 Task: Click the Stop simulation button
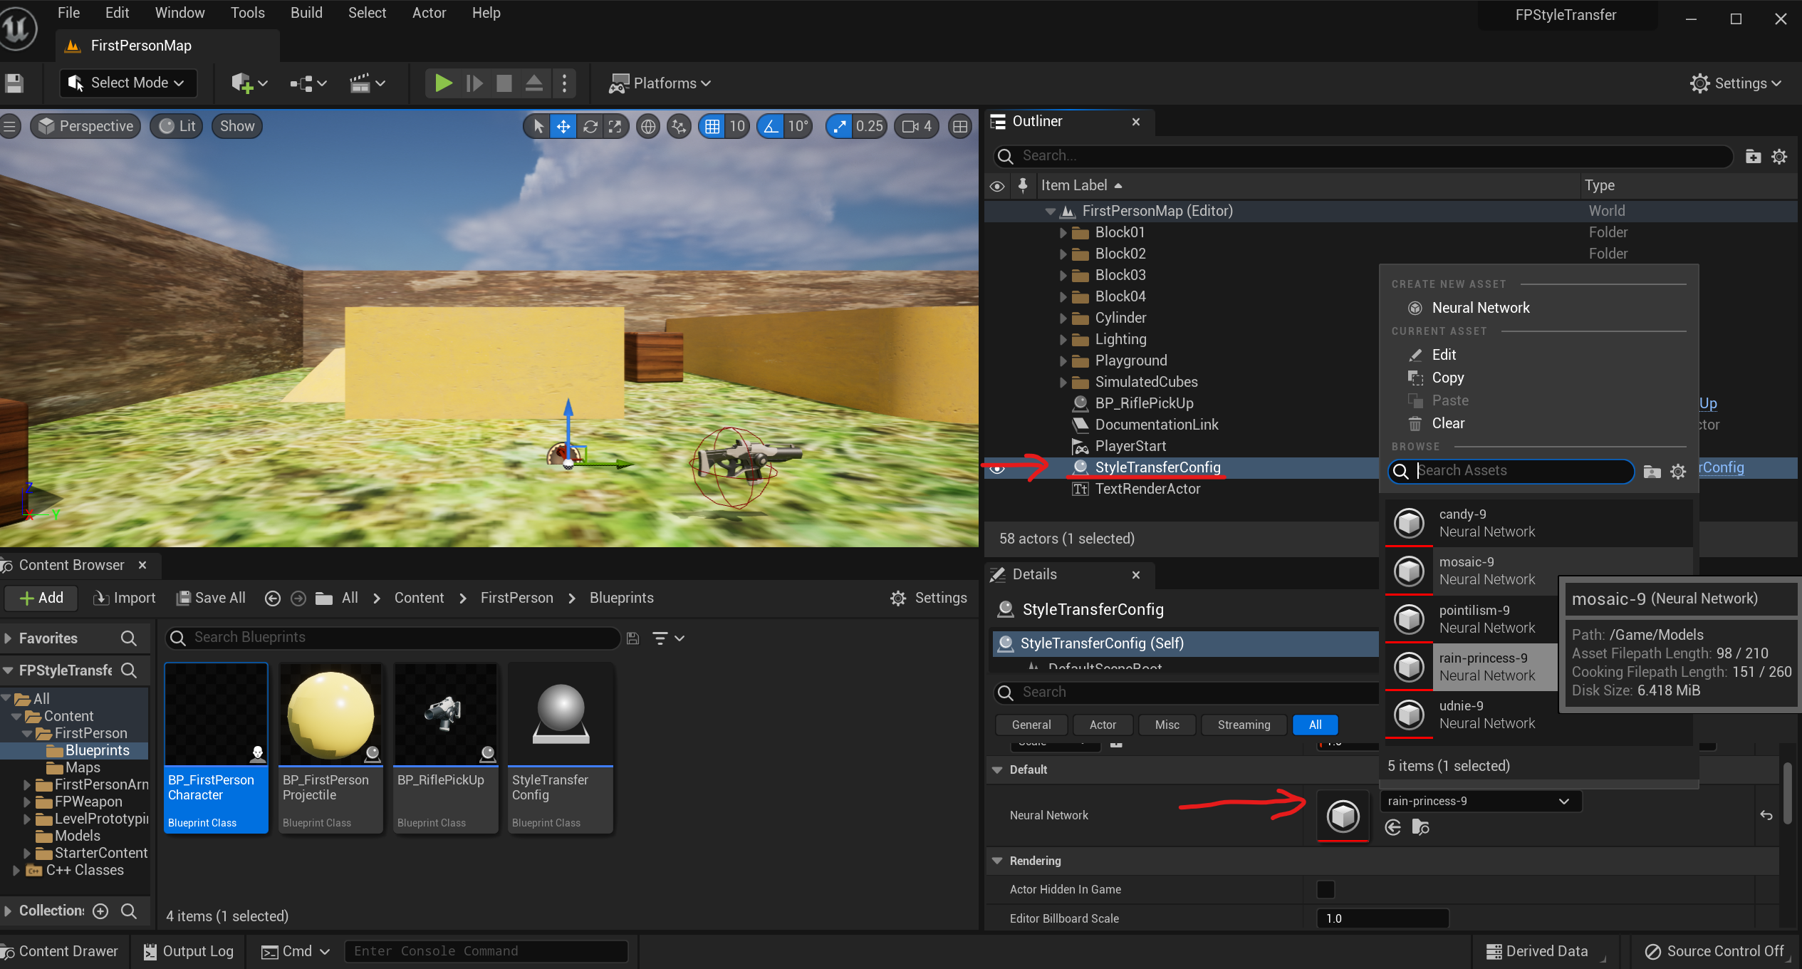pyautogui.click(x=504, y=83)
